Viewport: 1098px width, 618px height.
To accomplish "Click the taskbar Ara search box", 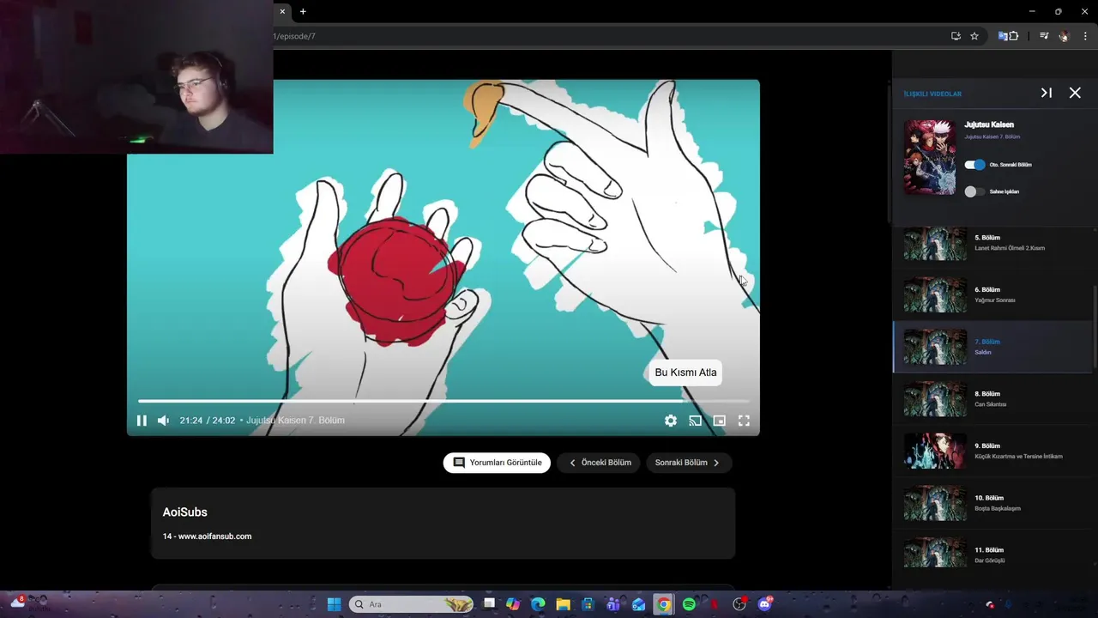I will click(x=411, y=604).
